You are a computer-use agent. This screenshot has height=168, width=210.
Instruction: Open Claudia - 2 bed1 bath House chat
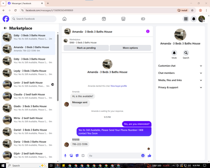(x=28, y=96)
